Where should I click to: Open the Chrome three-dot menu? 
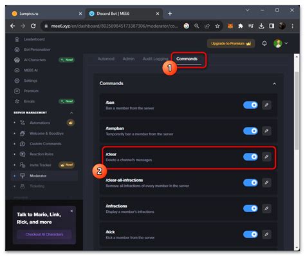[x=293, y=26]
